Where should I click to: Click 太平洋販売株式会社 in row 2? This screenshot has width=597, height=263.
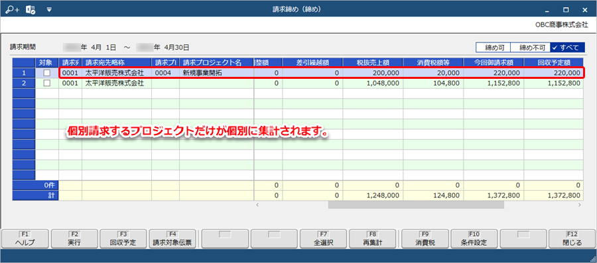117,83
